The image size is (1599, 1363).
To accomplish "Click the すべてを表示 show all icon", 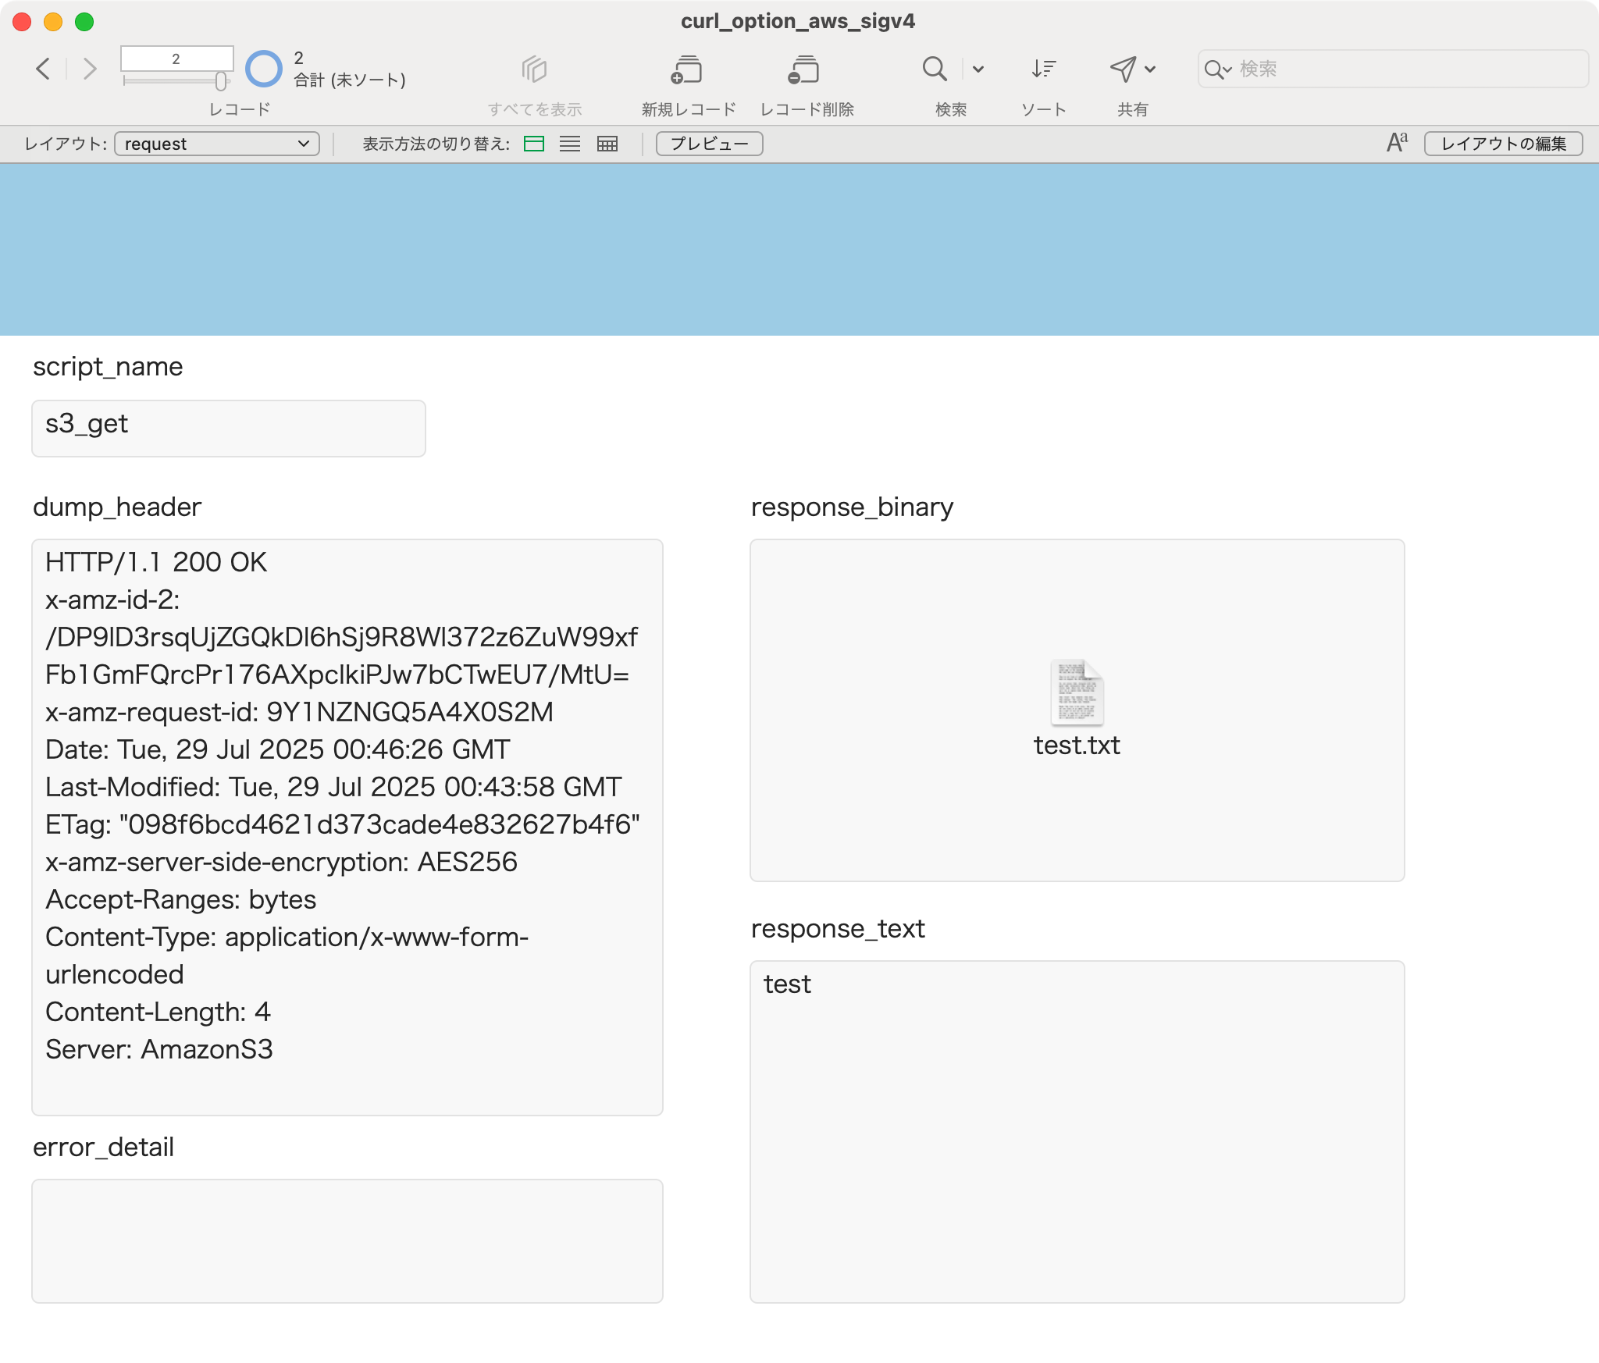I will pos(534,69).
